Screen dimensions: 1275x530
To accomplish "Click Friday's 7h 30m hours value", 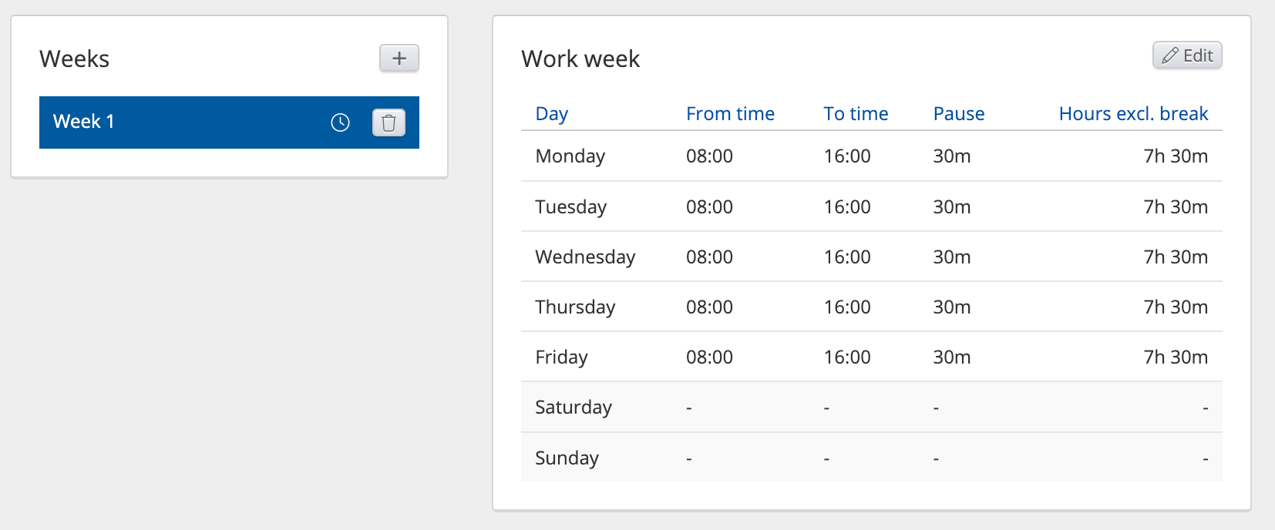I will [x=1176, y=357].
